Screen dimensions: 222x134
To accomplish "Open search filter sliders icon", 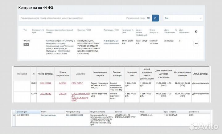I will coord(148,18).
